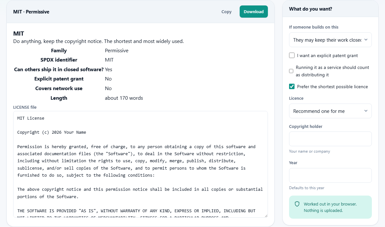Click the 'Family' row label
Screen dimensions: 385x227
59,51
